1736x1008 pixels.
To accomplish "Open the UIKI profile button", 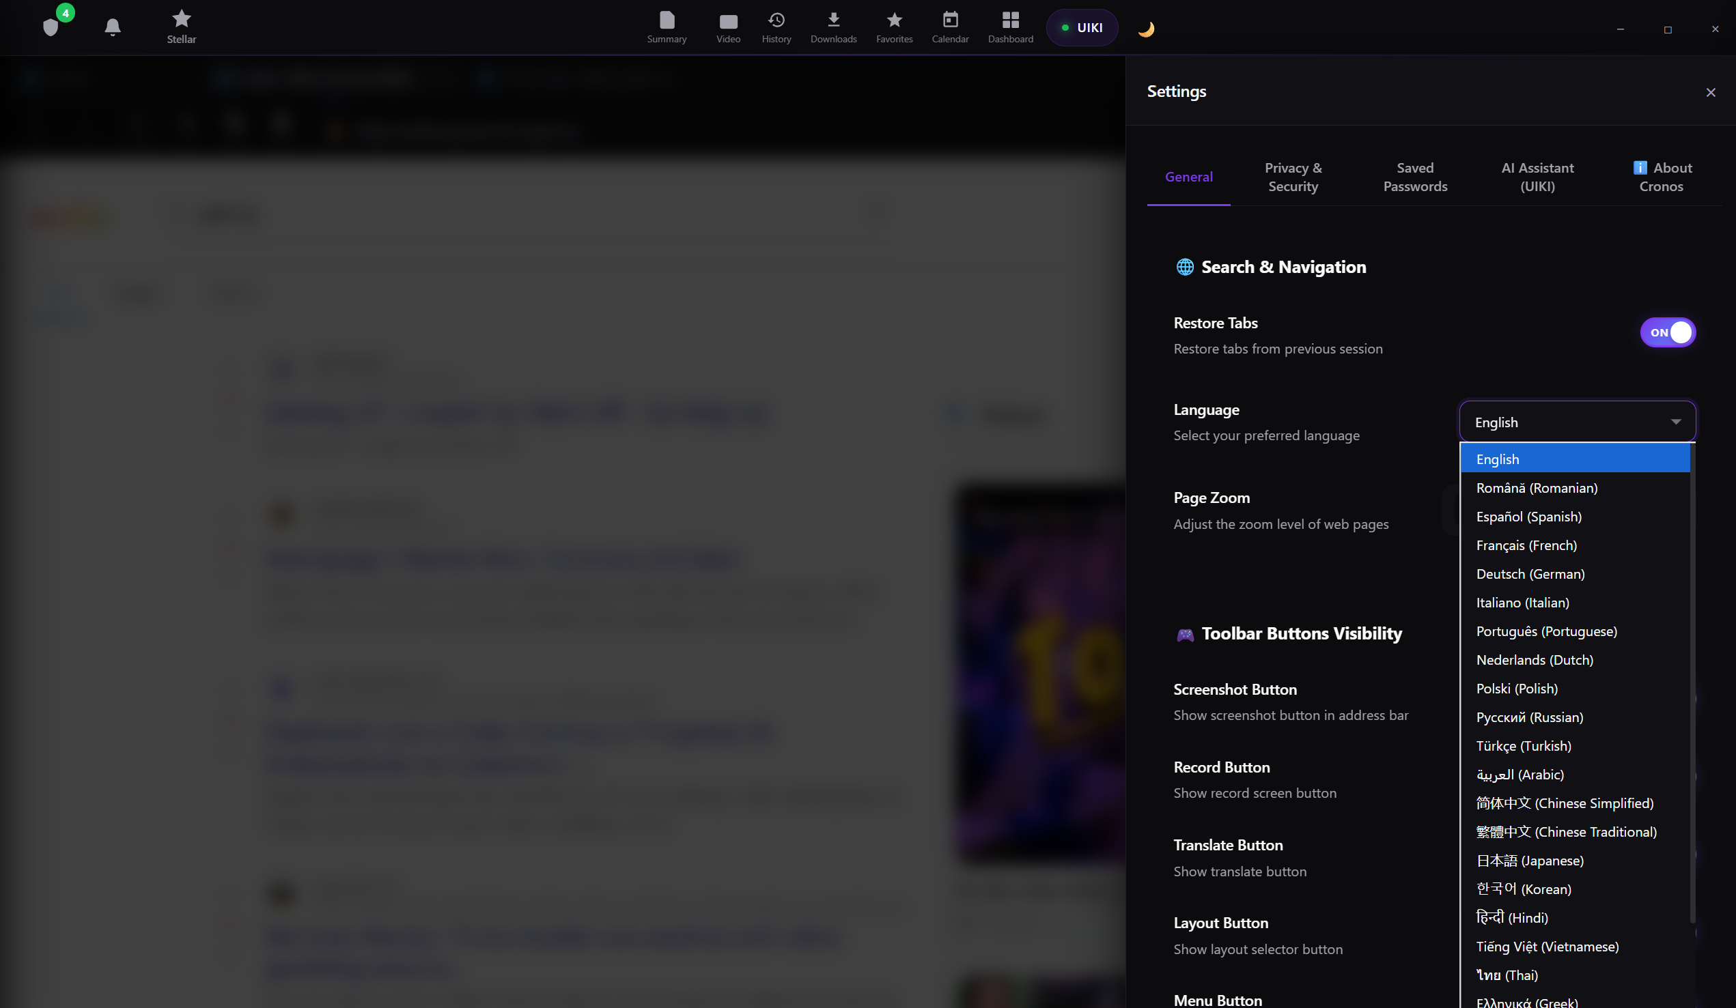I will tap(1082, 27).
